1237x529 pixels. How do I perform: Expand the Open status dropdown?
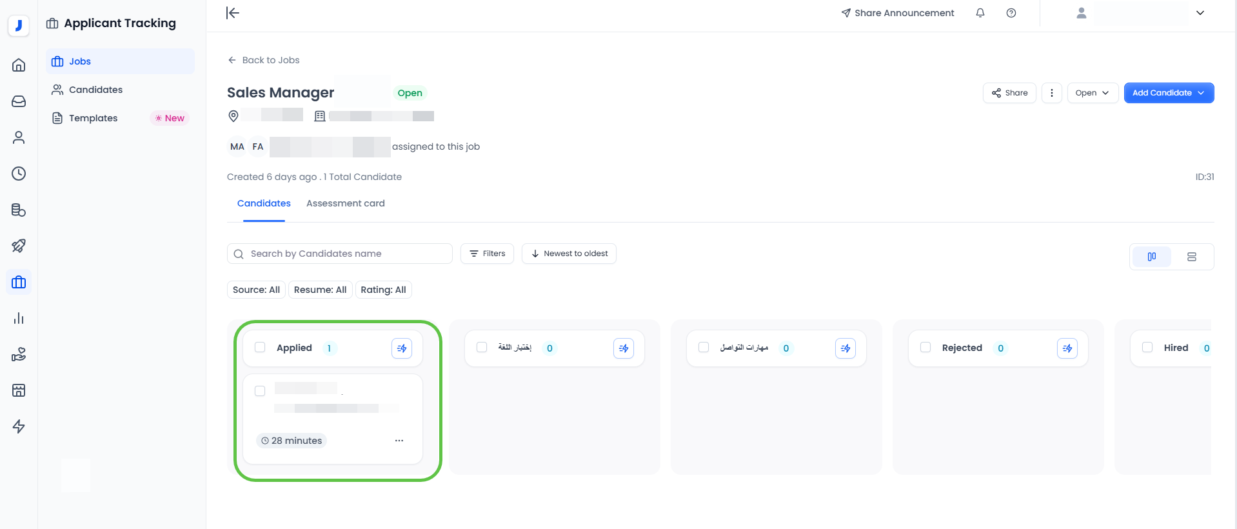[1092, 93]
